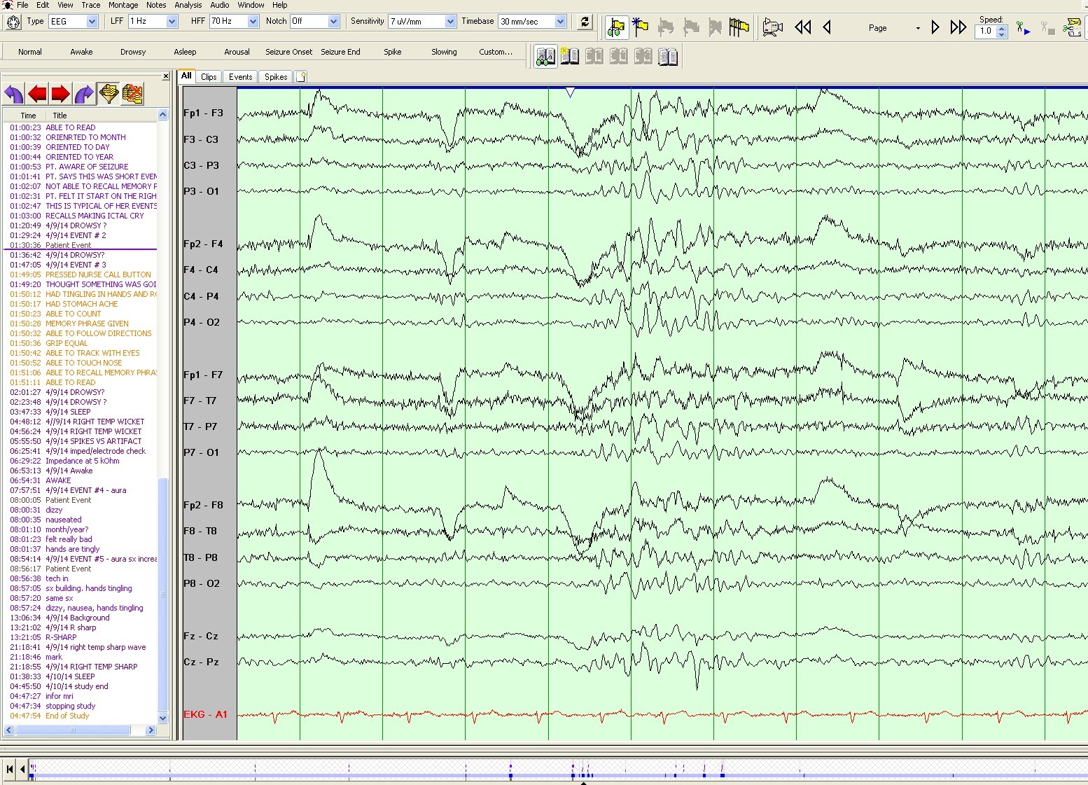Click the red previous event arrow
The height and width of the screenshot is (785, 1088).
[38, 94]
